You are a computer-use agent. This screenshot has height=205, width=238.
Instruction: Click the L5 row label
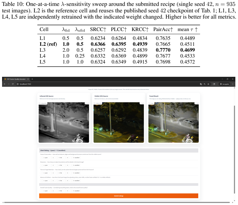[42, 62]
